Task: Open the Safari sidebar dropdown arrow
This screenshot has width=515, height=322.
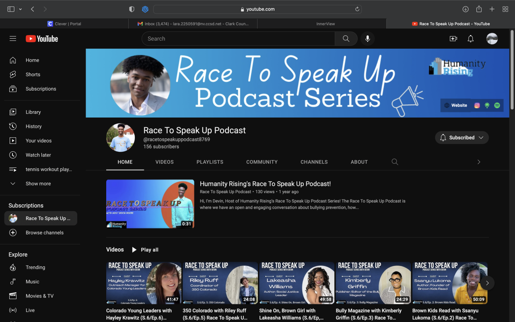Action: click(21, 9)
